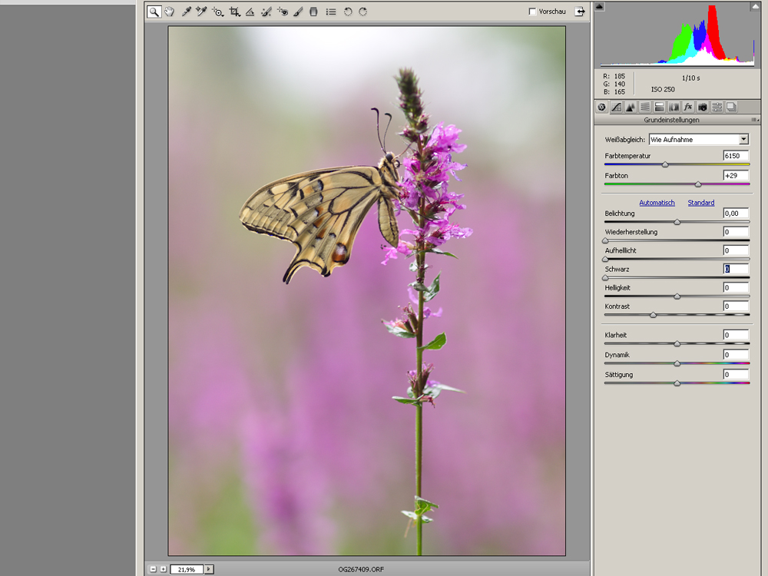Choose the Straighten tool
This screenshot has width=768, height=576.
click(x=250, y=12)
